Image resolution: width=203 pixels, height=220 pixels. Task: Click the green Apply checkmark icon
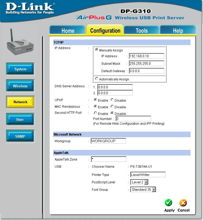[x=168, y=202]
